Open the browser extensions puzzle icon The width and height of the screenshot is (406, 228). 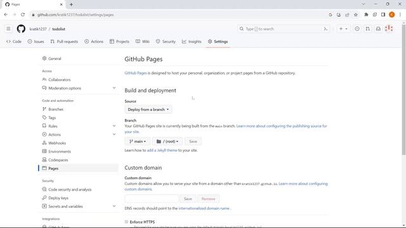point(366,15)
